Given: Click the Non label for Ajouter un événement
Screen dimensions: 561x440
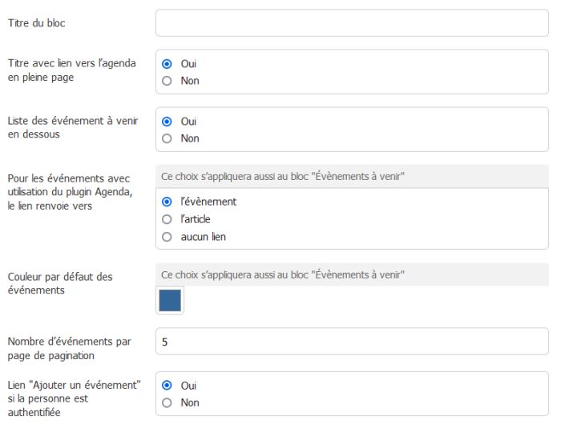Looking at the screenshot, I should (x=190, y=403).
